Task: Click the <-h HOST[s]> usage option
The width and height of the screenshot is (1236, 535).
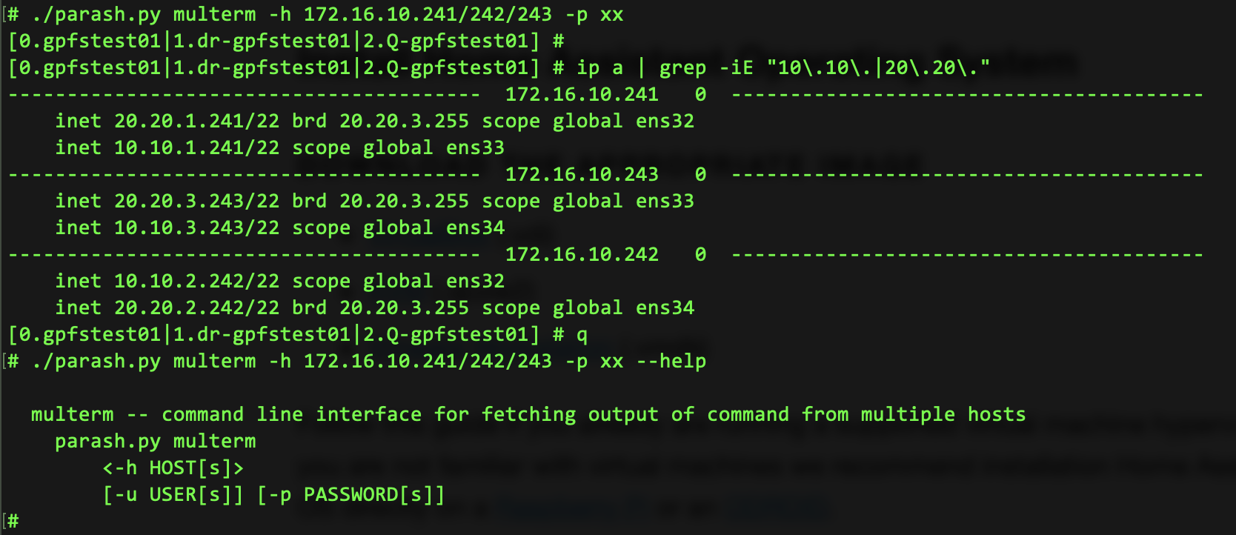Action: 173,468
